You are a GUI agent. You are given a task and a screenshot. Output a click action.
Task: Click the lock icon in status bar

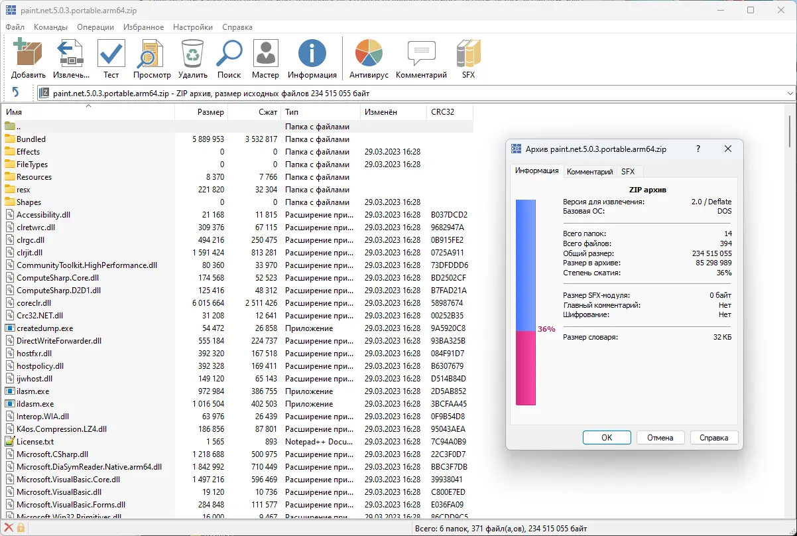[x=21, y=528]
